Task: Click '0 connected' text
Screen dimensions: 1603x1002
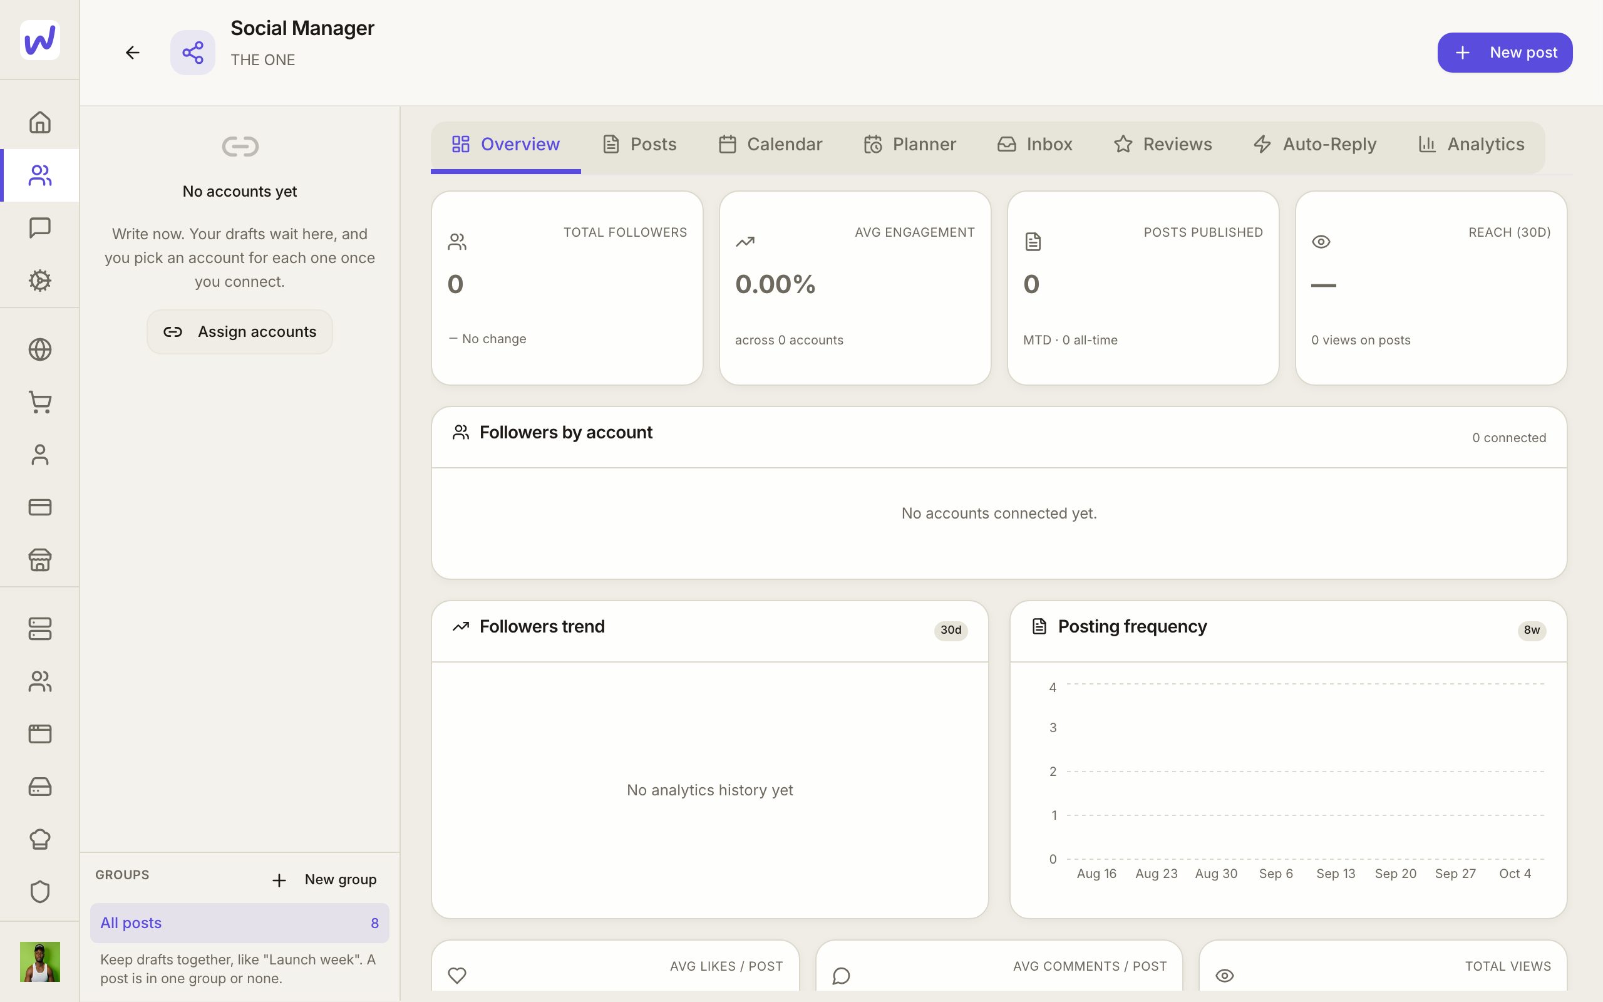Action: [1509, 438]
